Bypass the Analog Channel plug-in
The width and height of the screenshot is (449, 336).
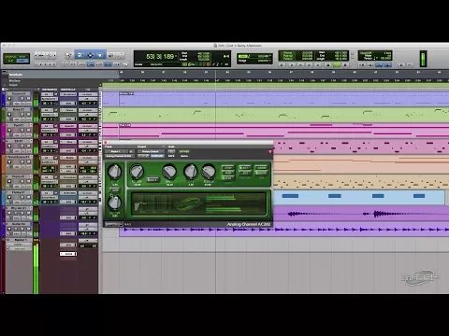[x=184, y=151]
